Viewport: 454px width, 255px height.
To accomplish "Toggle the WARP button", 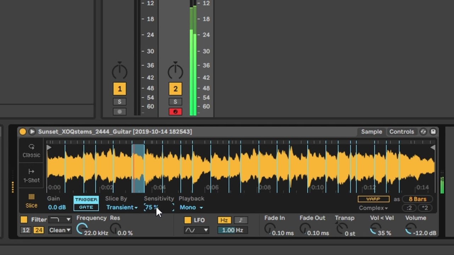I will click(373, 199).
